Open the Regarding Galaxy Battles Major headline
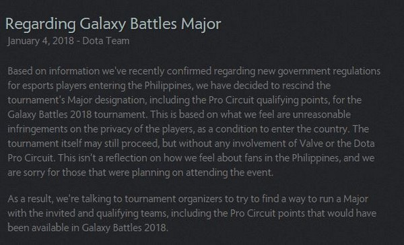Viewport: 404px width, 245px height. (113, 24)
